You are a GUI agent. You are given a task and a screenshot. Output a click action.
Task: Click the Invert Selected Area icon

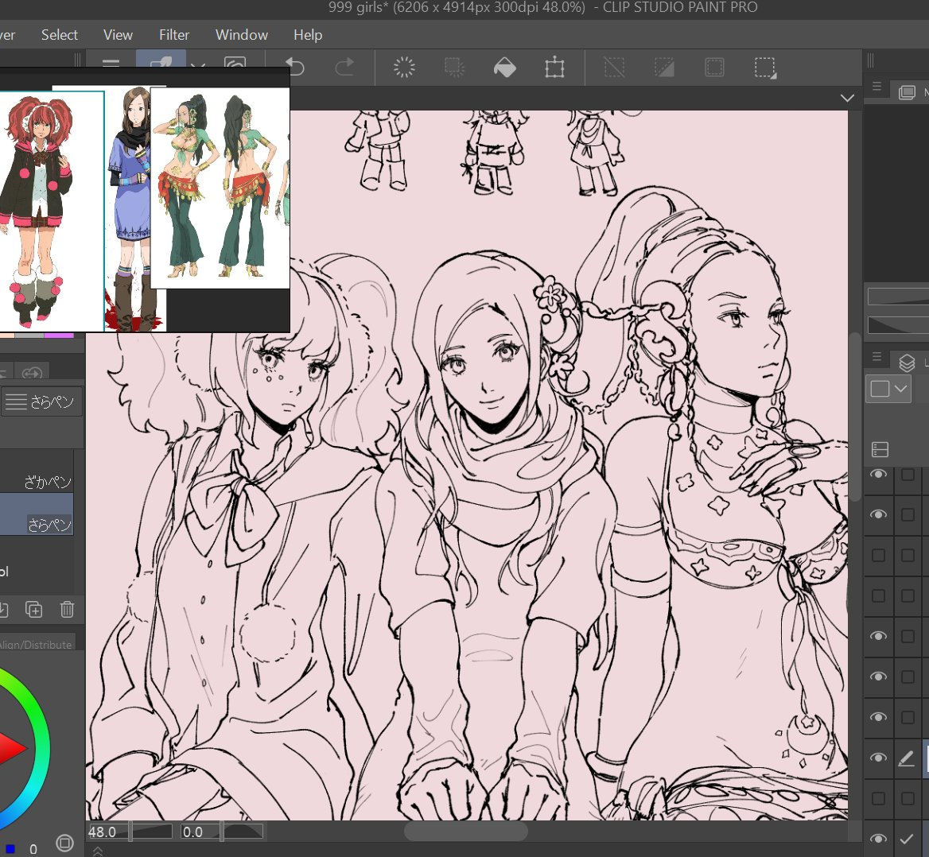coord(664,67)
